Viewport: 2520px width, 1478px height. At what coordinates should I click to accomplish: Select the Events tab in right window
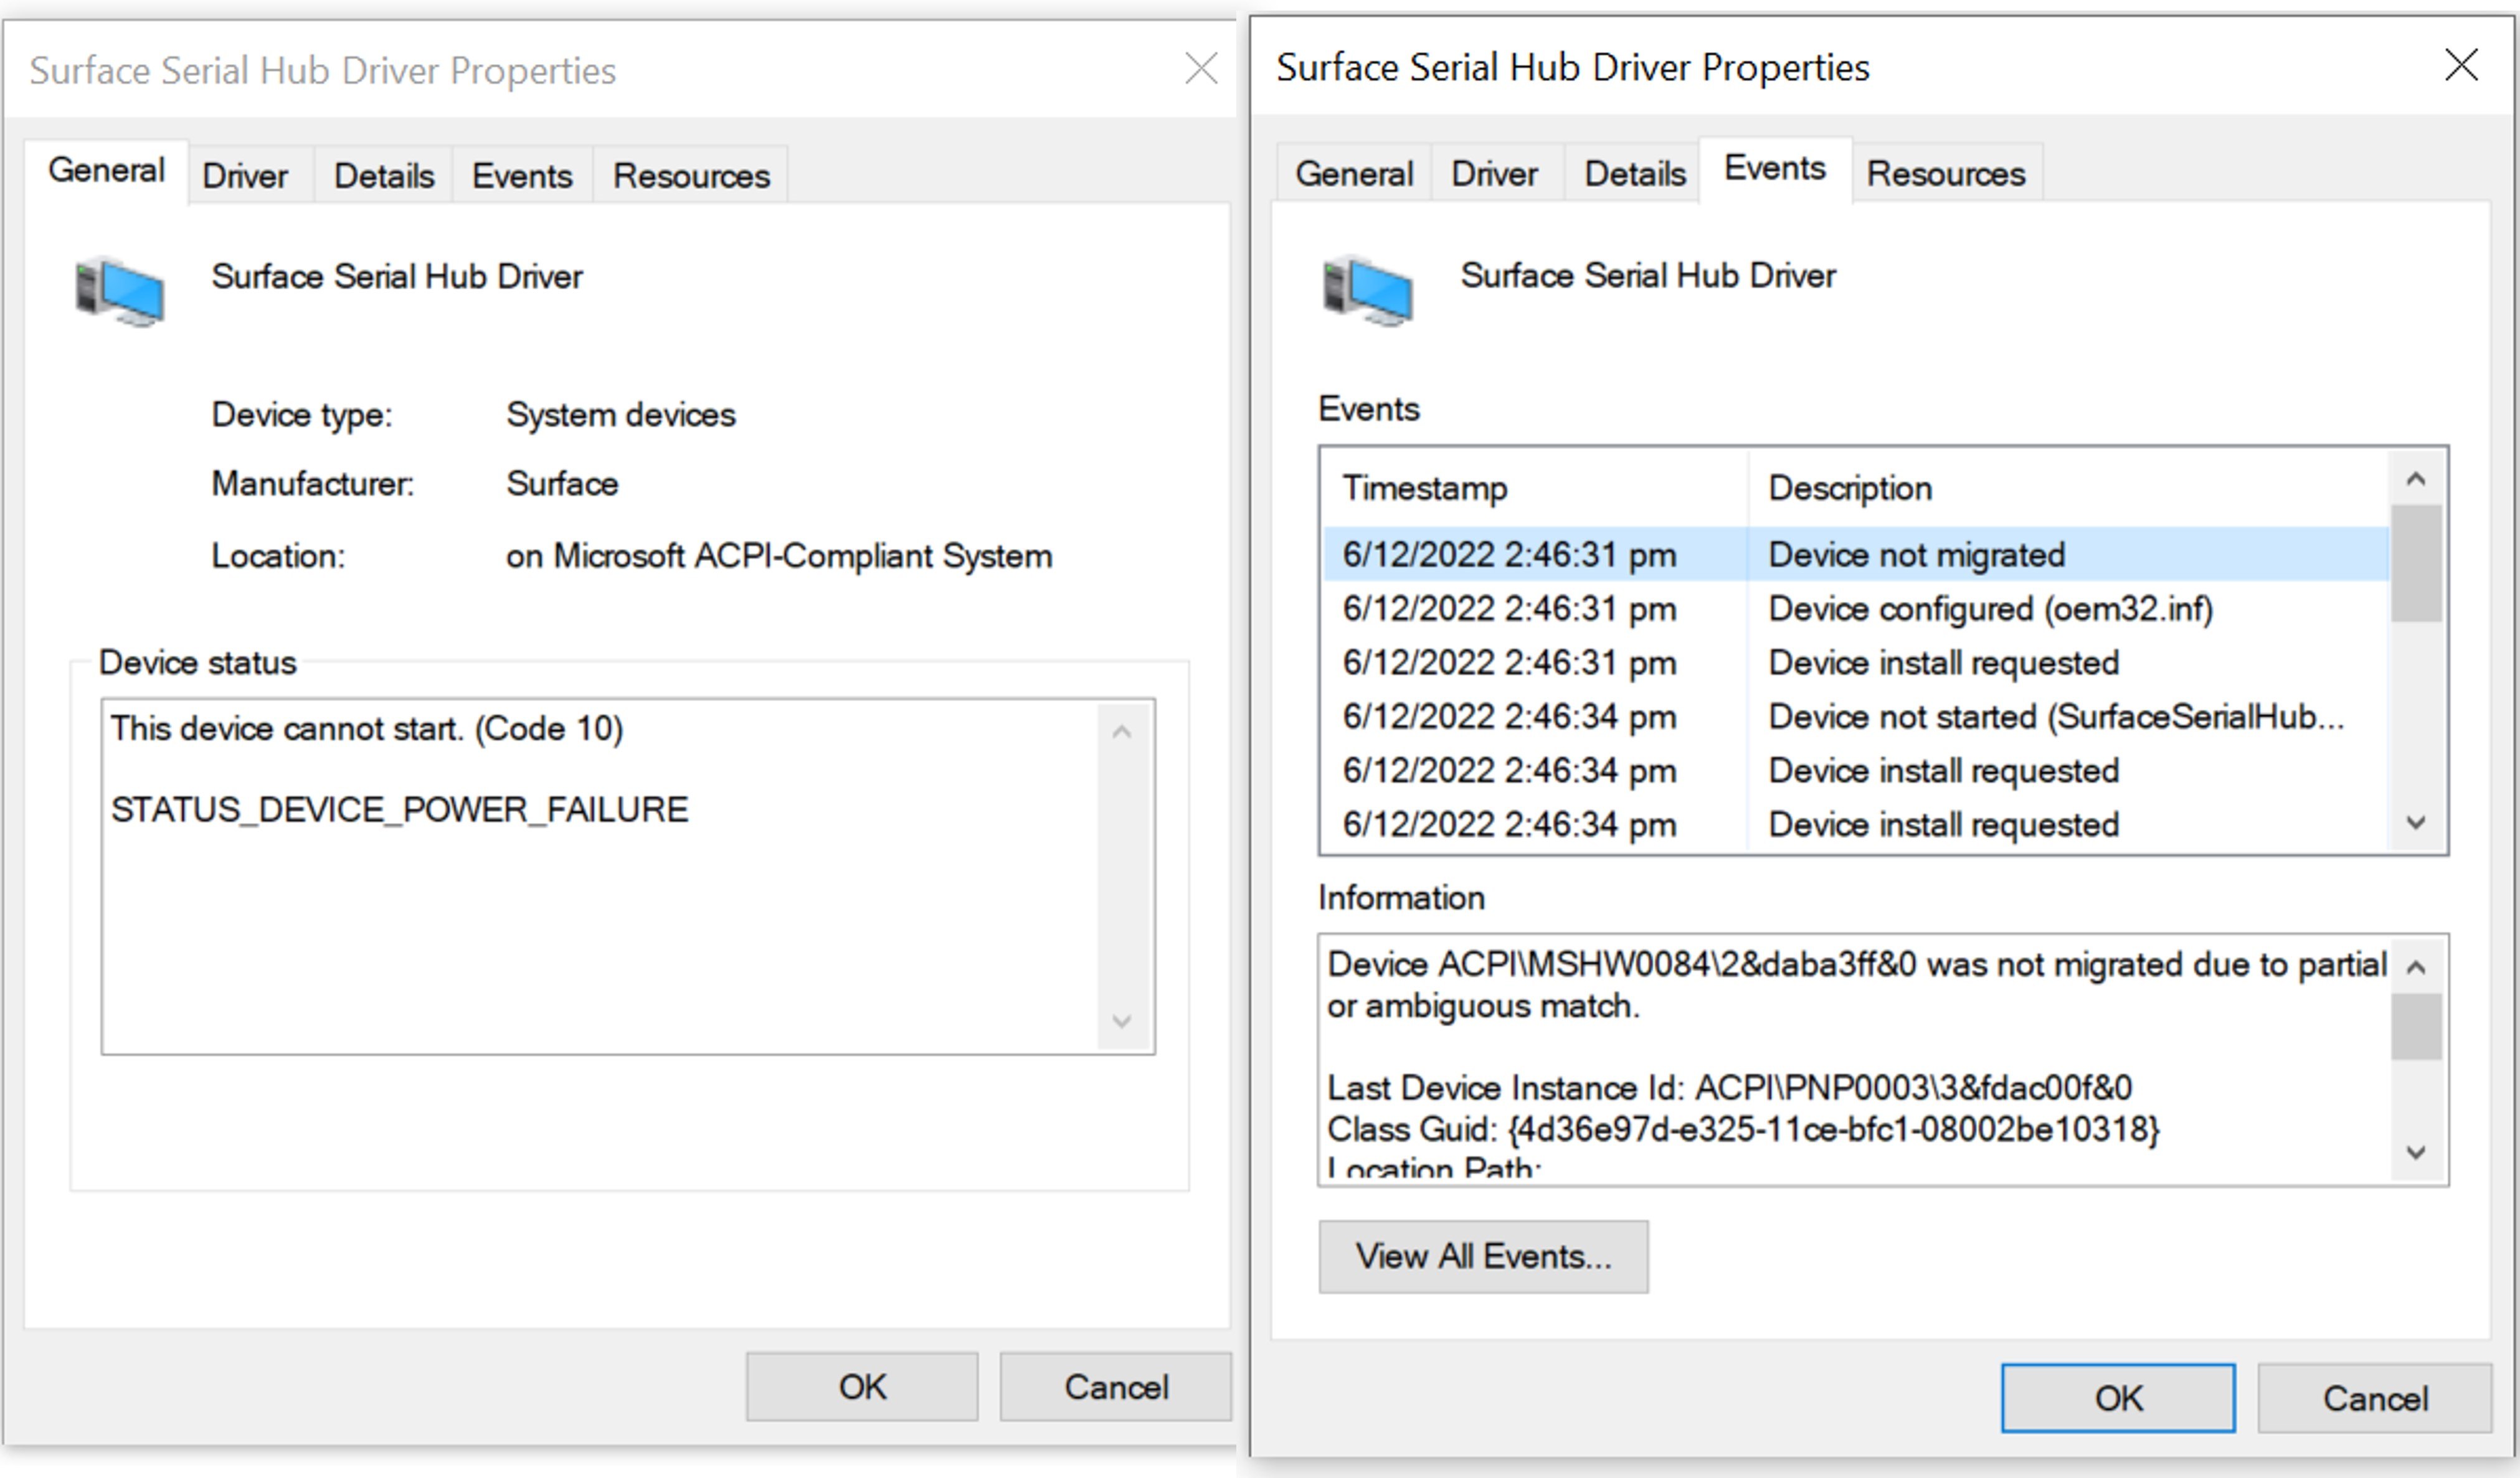(x=1775, y=169)
